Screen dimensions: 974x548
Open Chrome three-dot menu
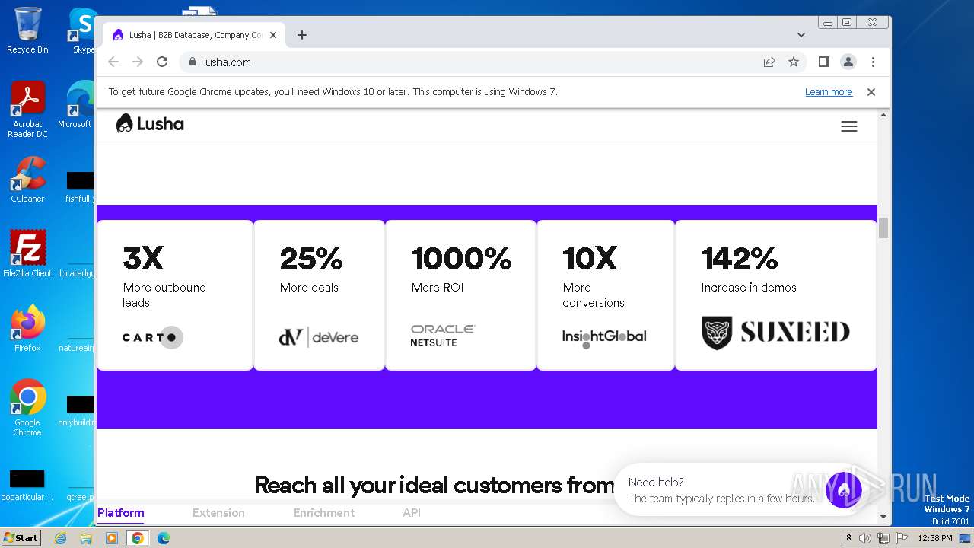click(x=873, y=62)
